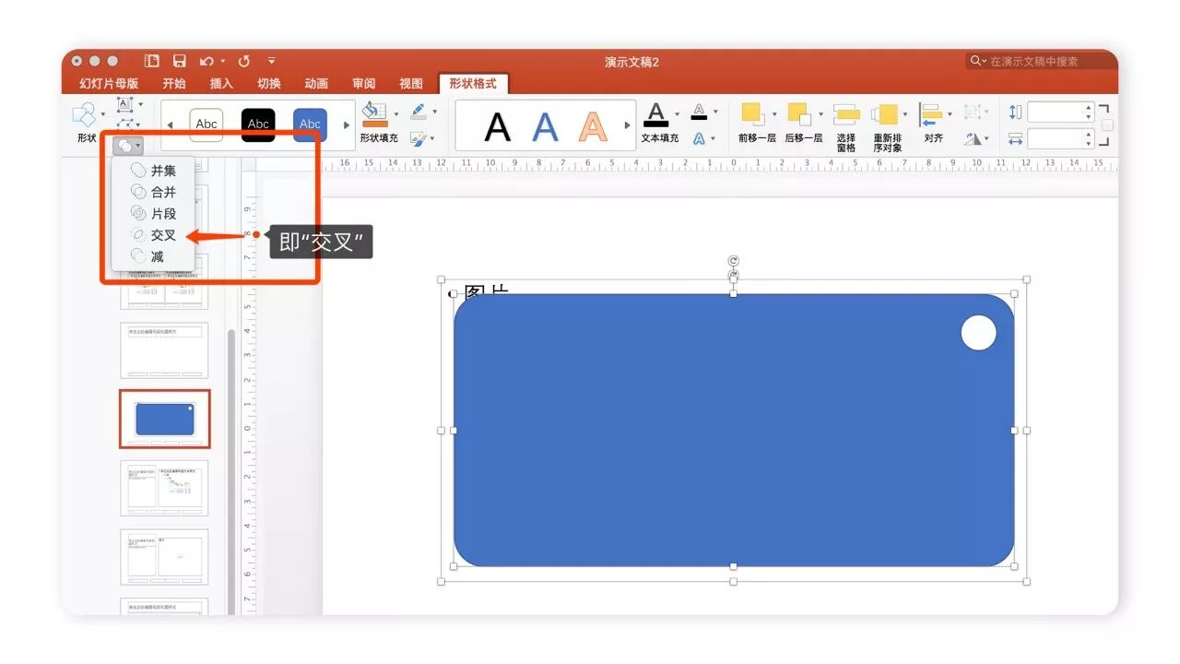Apply the white outlined Abc shape style
1180x664 pixels.
click(206, 125)
